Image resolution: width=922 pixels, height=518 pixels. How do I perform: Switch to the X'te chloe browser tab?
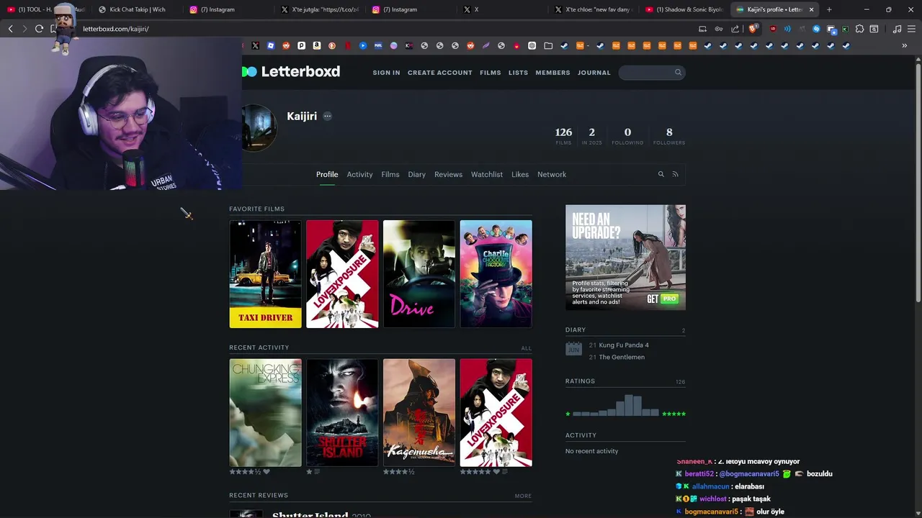(x=594, y=9)
